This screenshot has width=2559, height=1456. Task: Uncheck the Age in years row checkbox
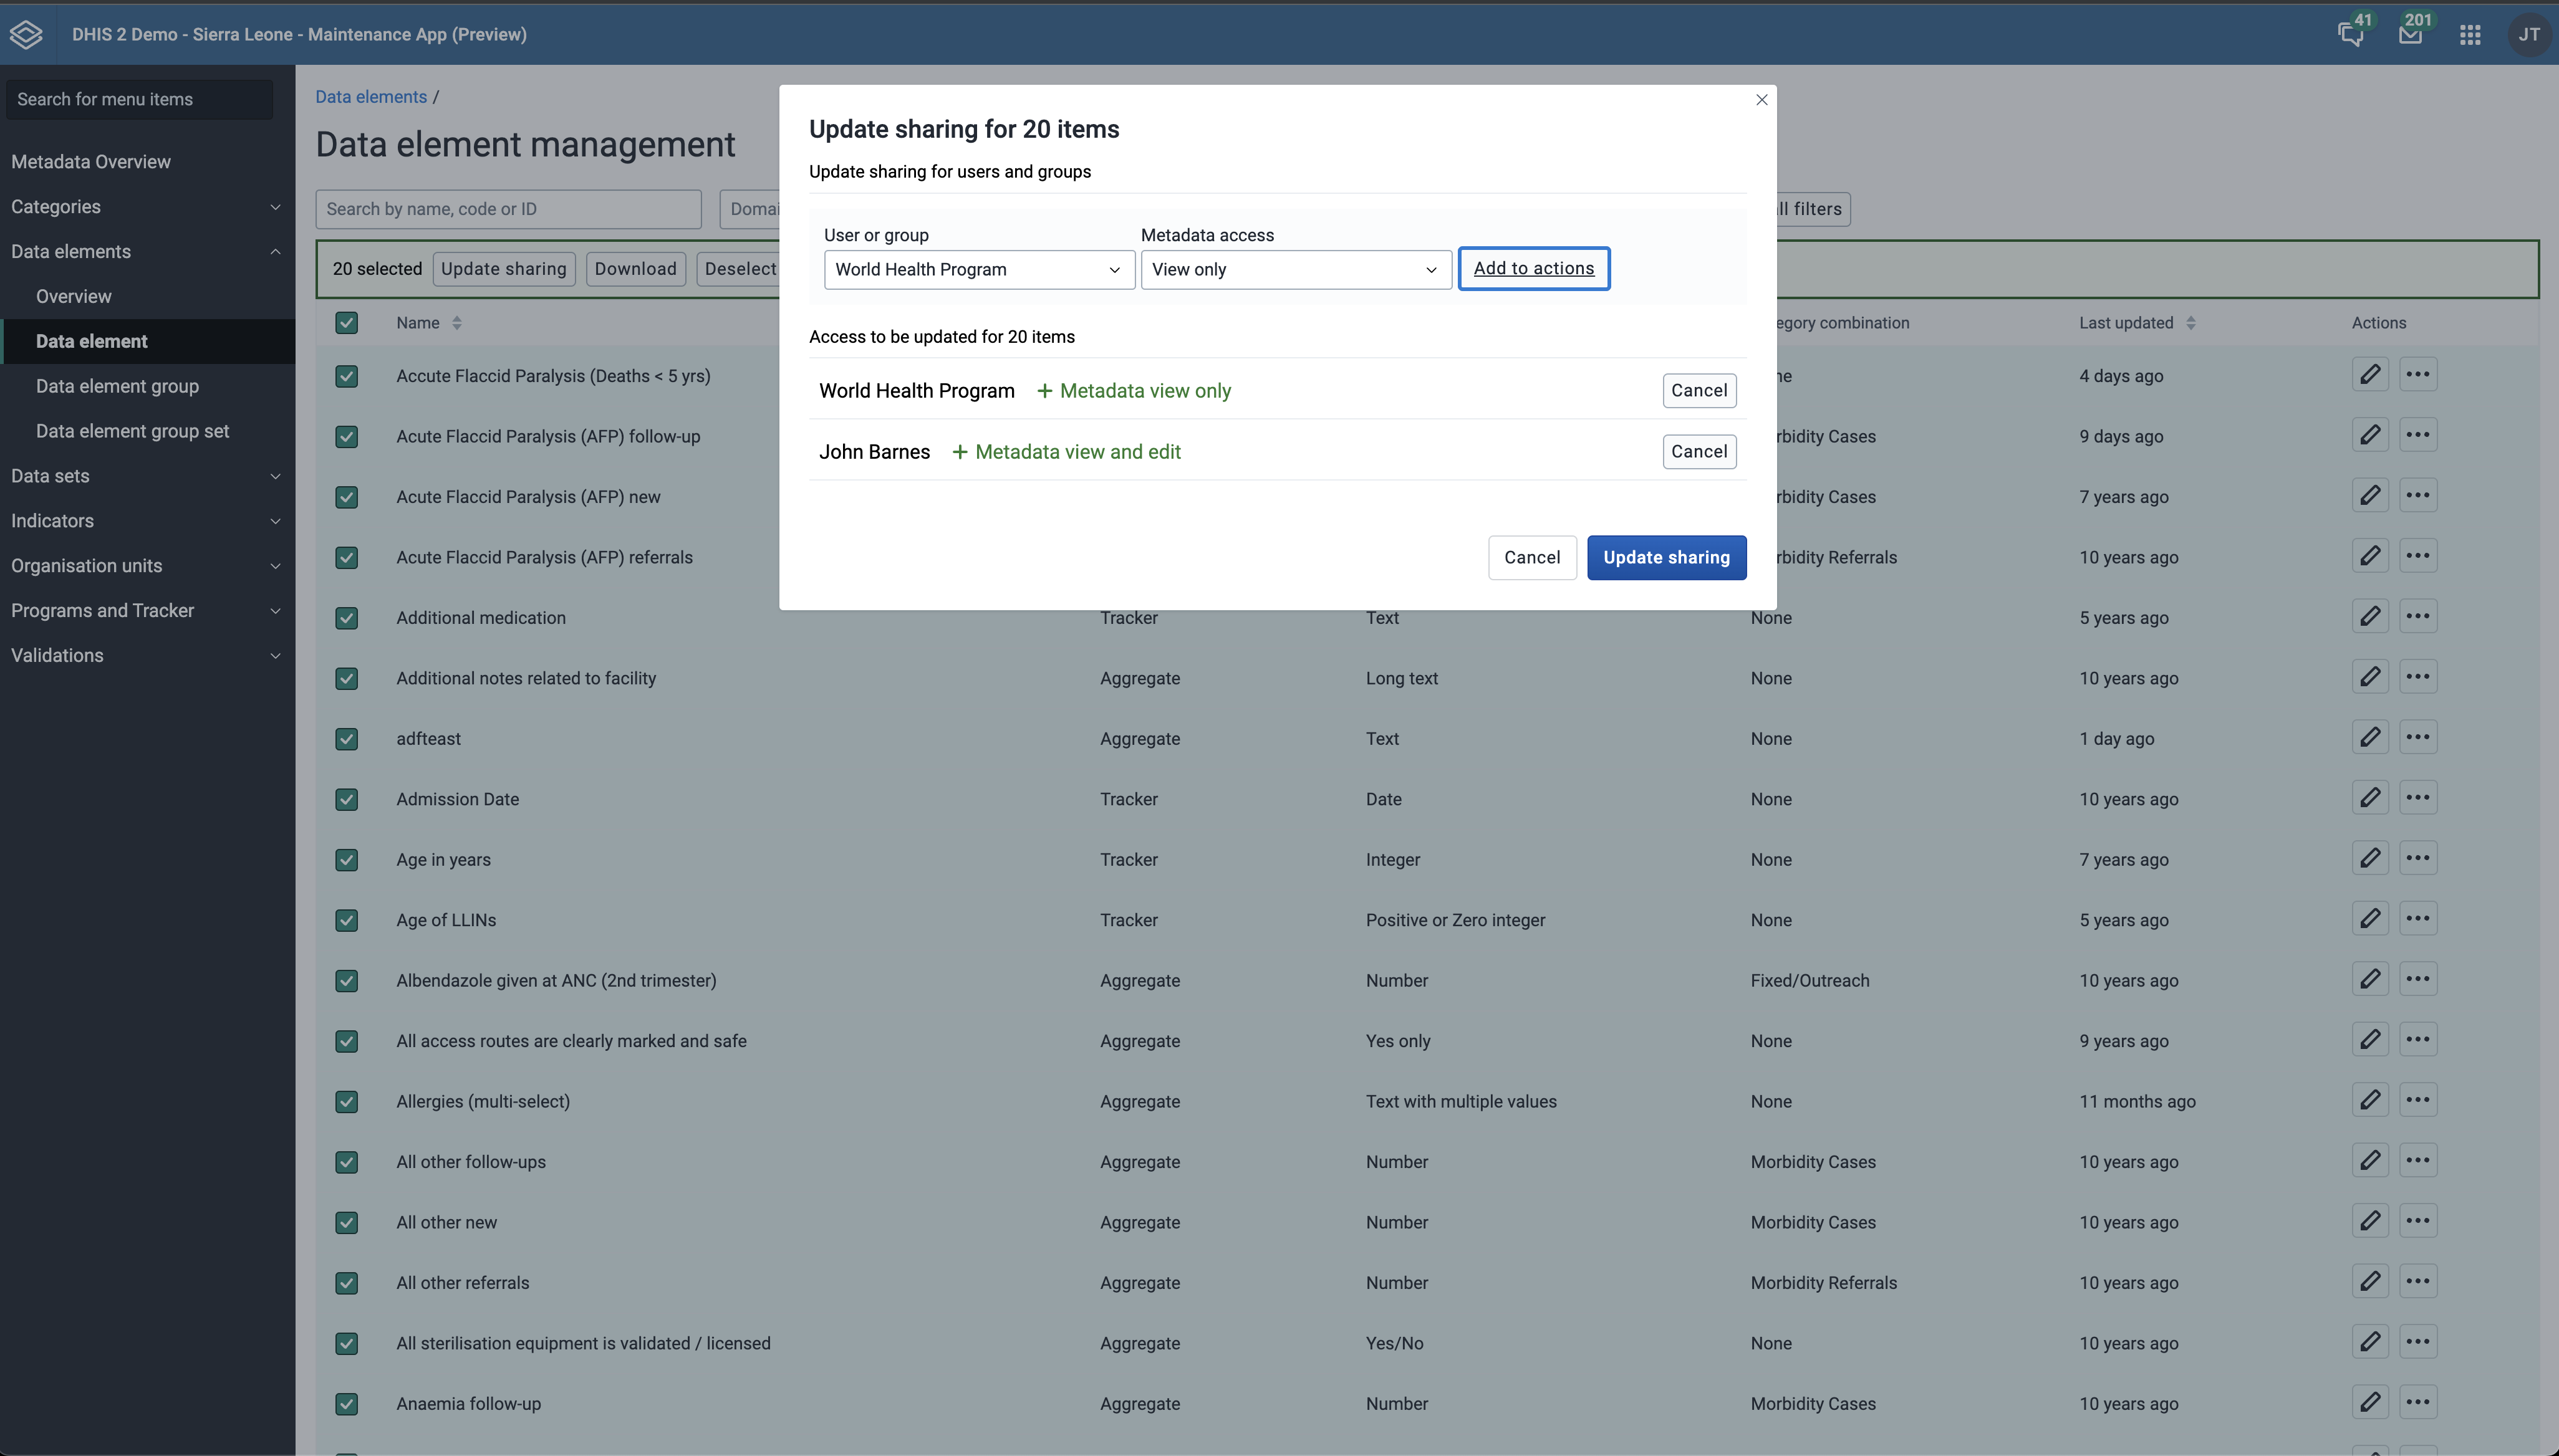click(x=346, y=860)
